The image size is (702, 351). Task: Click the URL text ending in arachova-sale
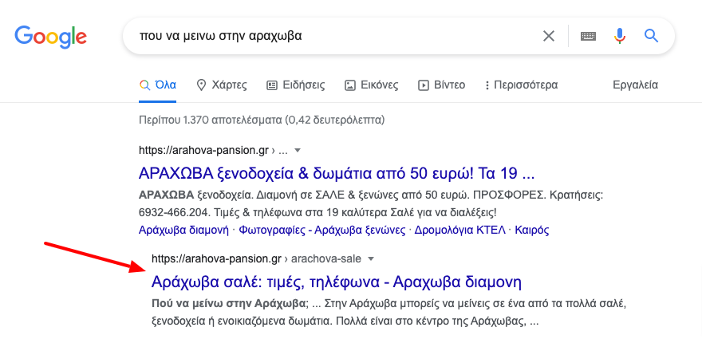(x=256, y=258)
